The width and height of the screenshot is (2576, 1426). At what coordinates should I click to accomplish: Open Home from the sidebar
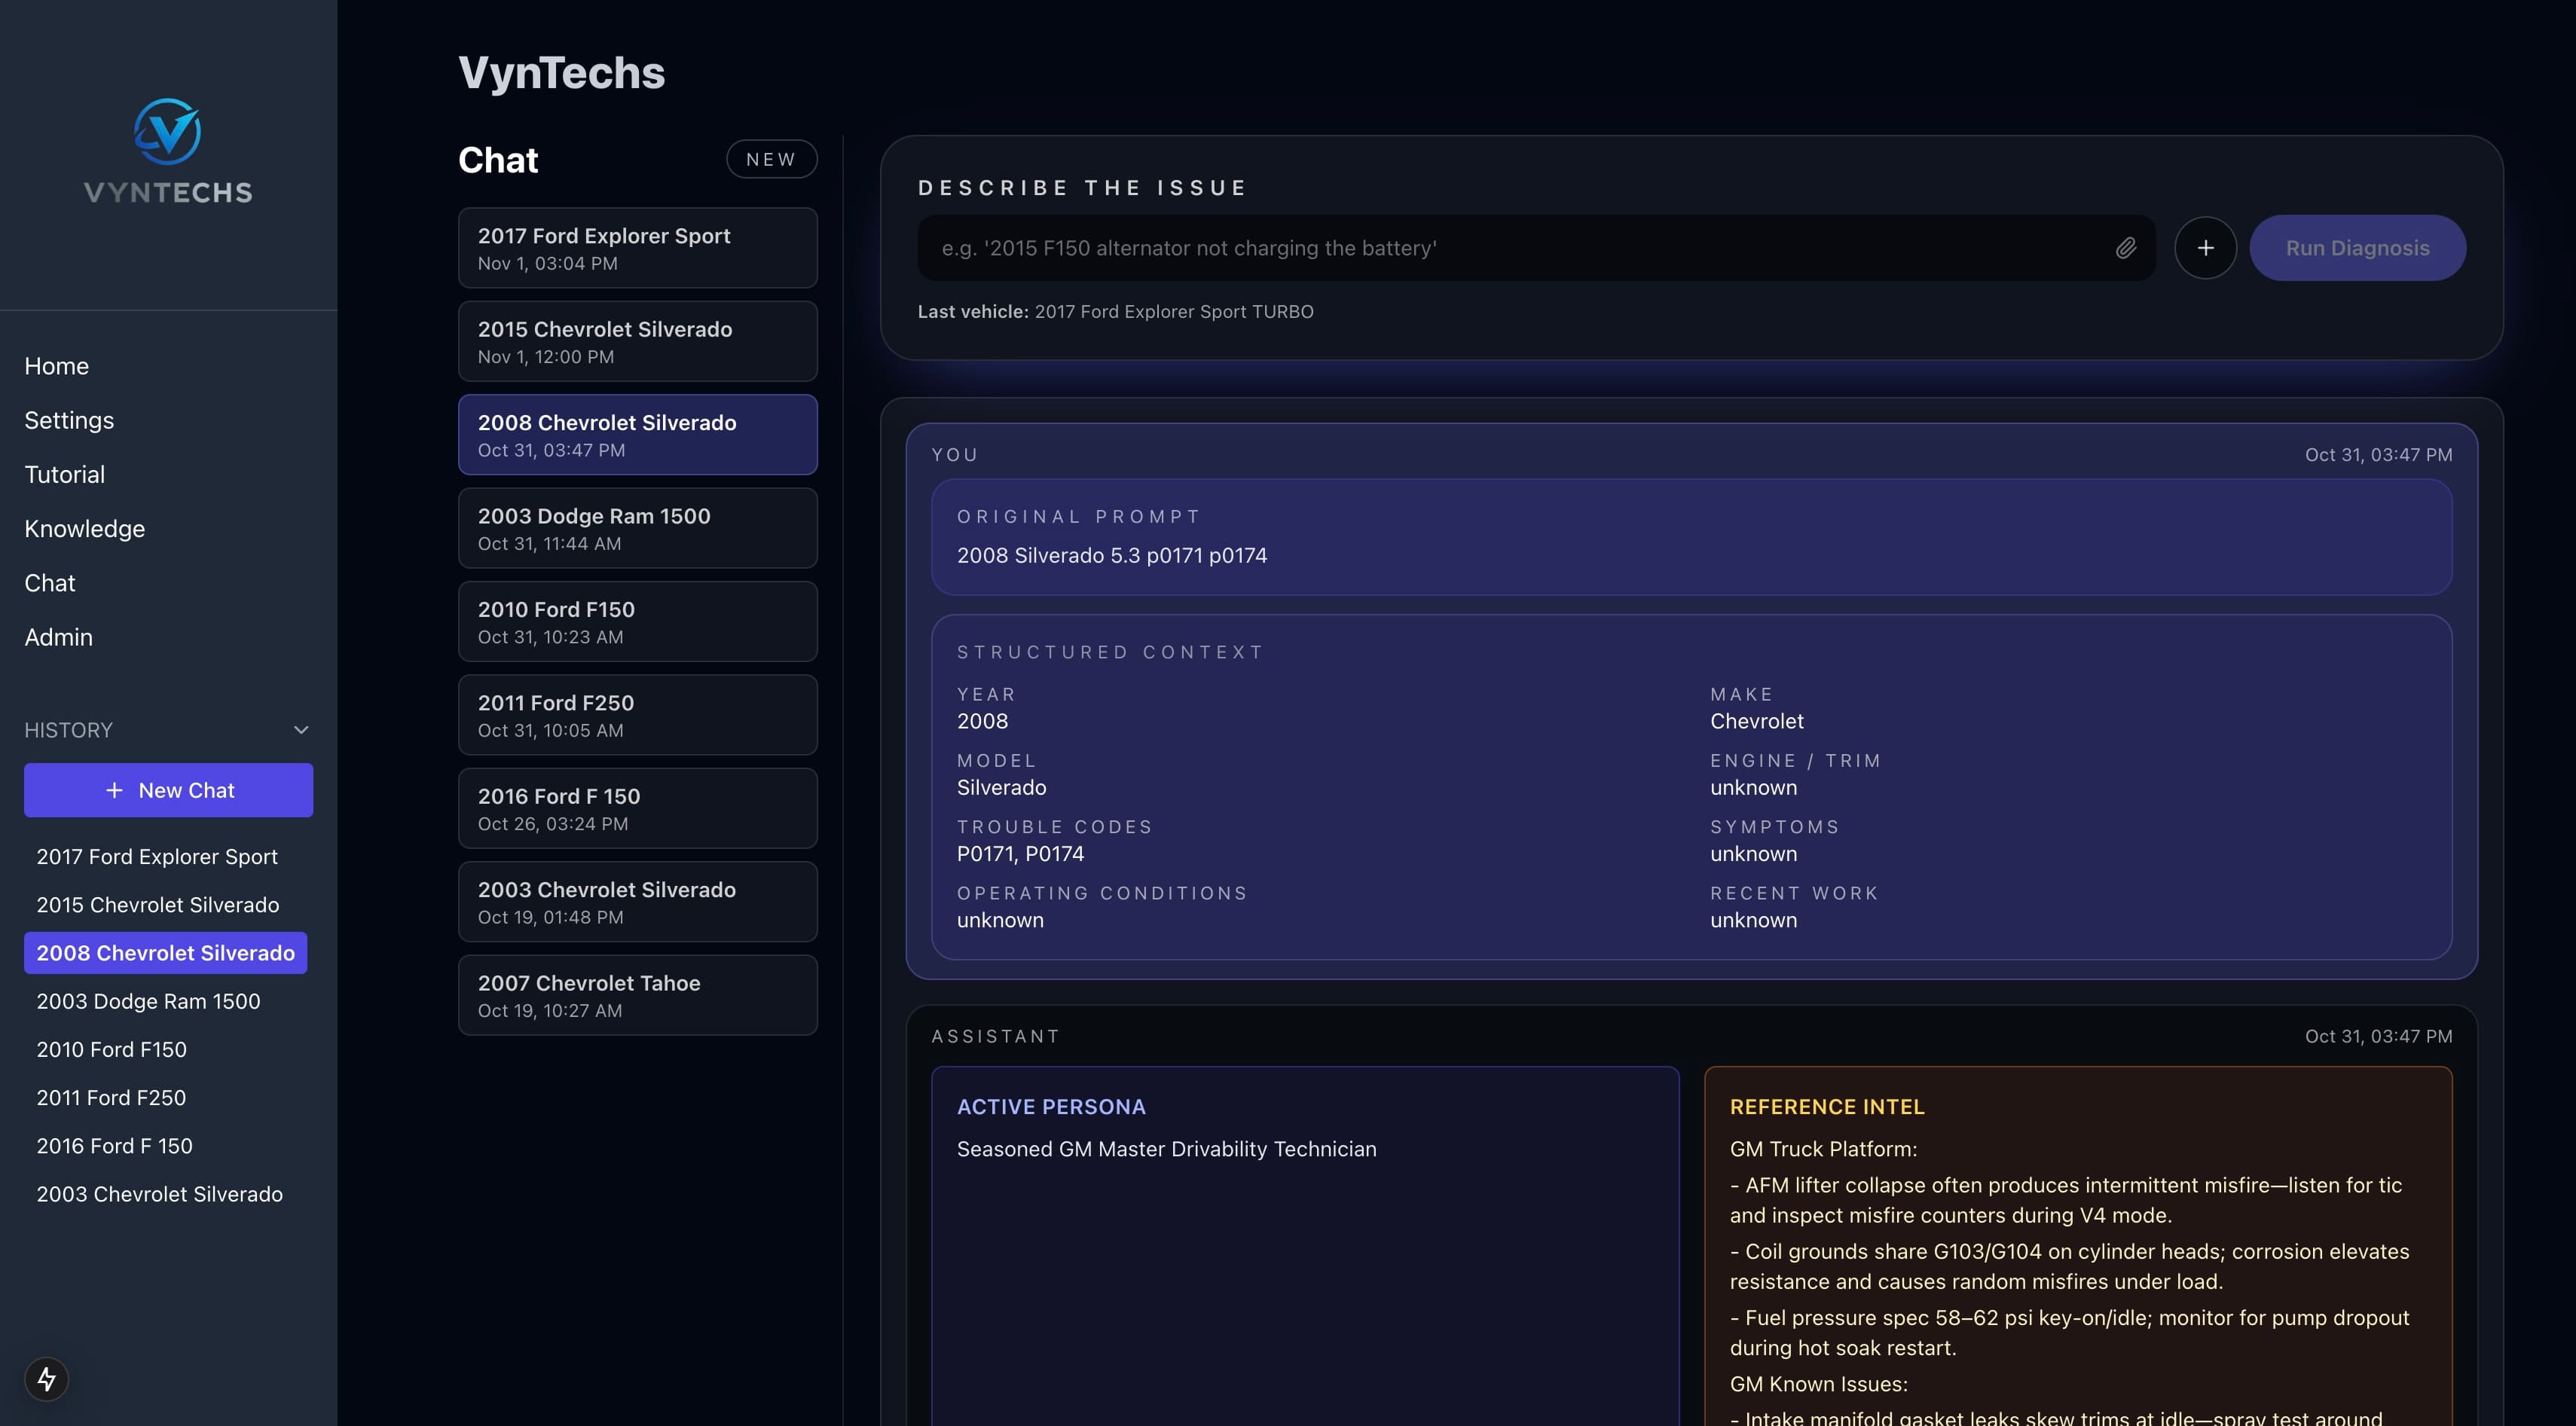pyautogui.click(x=56, y=365)
